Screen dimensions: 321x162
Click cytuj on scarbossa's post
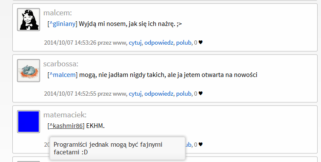[135, 94]
